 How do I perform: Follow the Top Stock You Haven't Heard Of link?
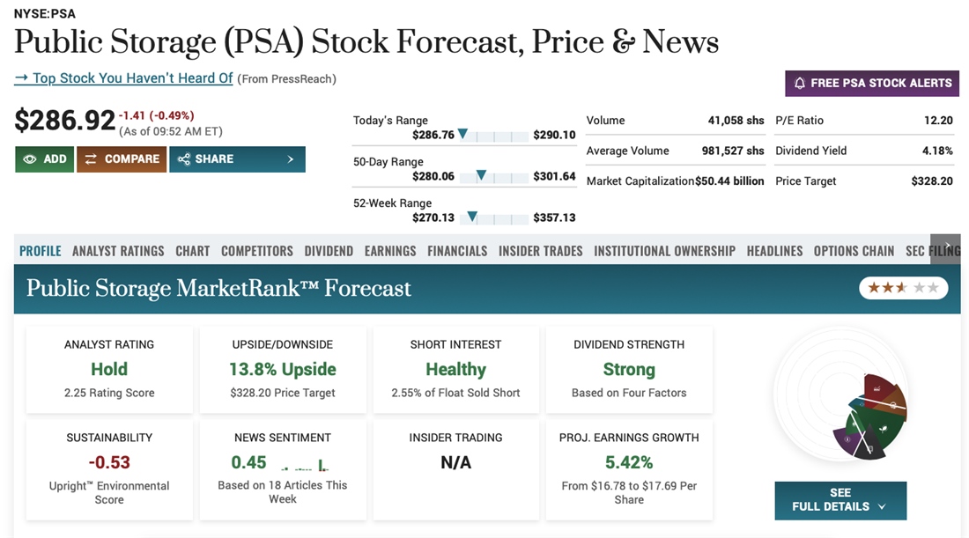click(124, 78)
